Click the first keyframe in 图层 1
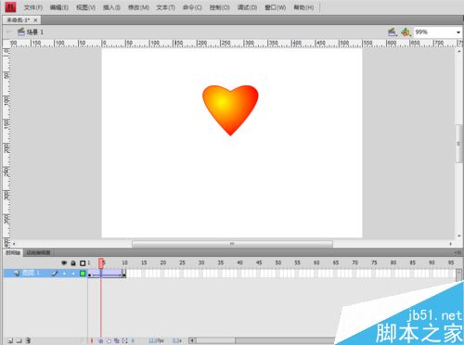The width and height of the screenshot is (464, 345). (90, 274)
